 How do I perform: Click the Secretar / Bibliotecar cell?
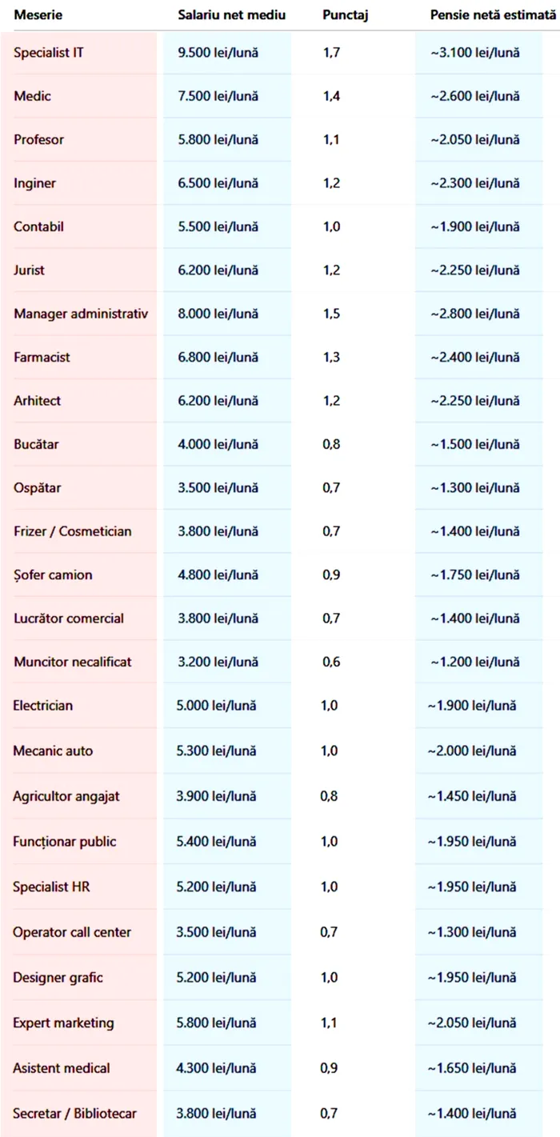(x=74, y=1113)
